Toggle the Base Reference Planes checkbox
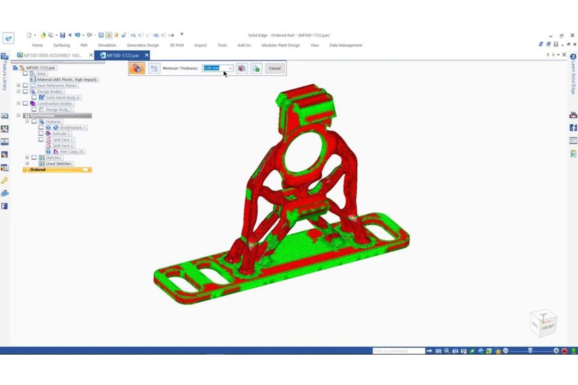Image resolution: width=578 pixels, height=385 pixels. click(x=25, y=85)
